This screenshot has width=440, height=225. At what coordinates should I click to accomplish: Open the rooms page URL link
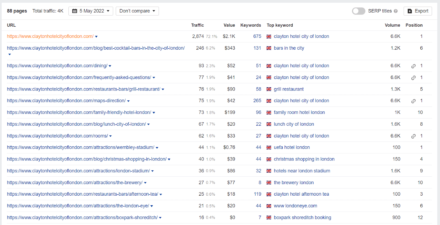pos(57,136)
